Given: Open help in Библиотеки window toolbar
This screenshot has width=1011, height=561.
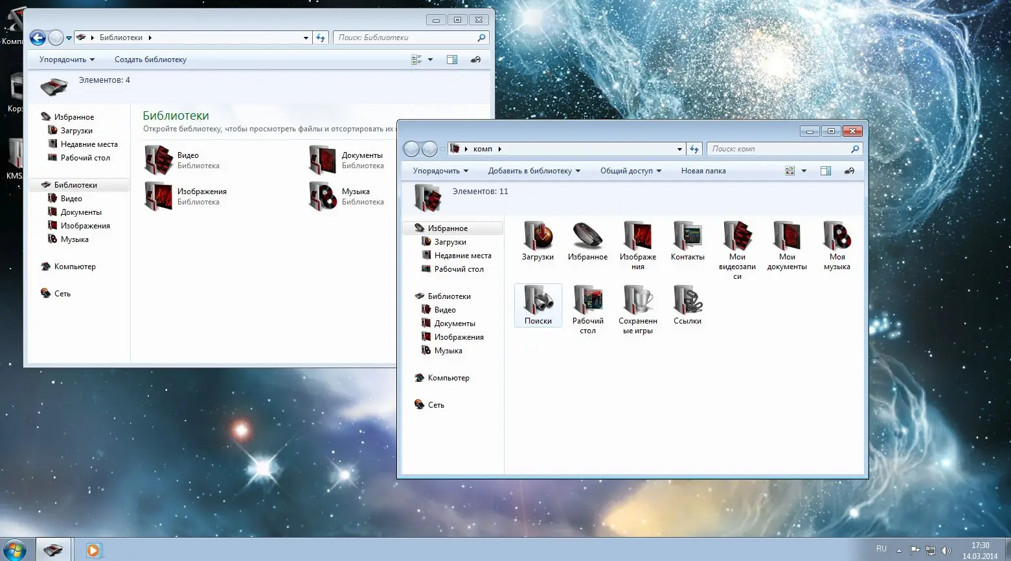Looking at the screenshot, I should (476, 60).
